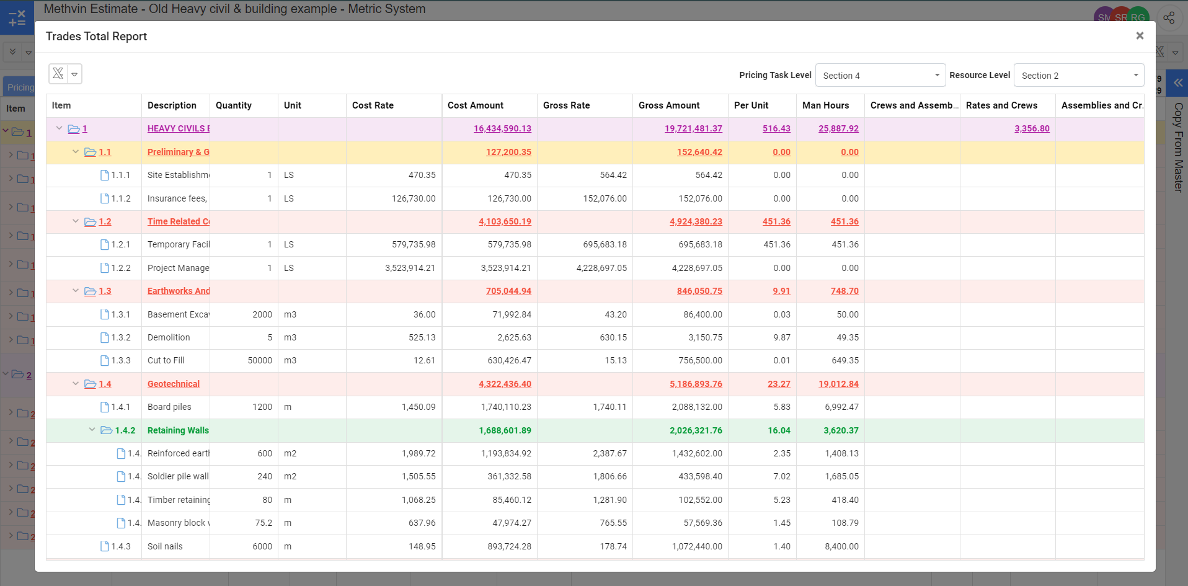Viewport: 1188px width, 586px height.
Task: Open the Geotechnical link
Action: pos(174,384)
